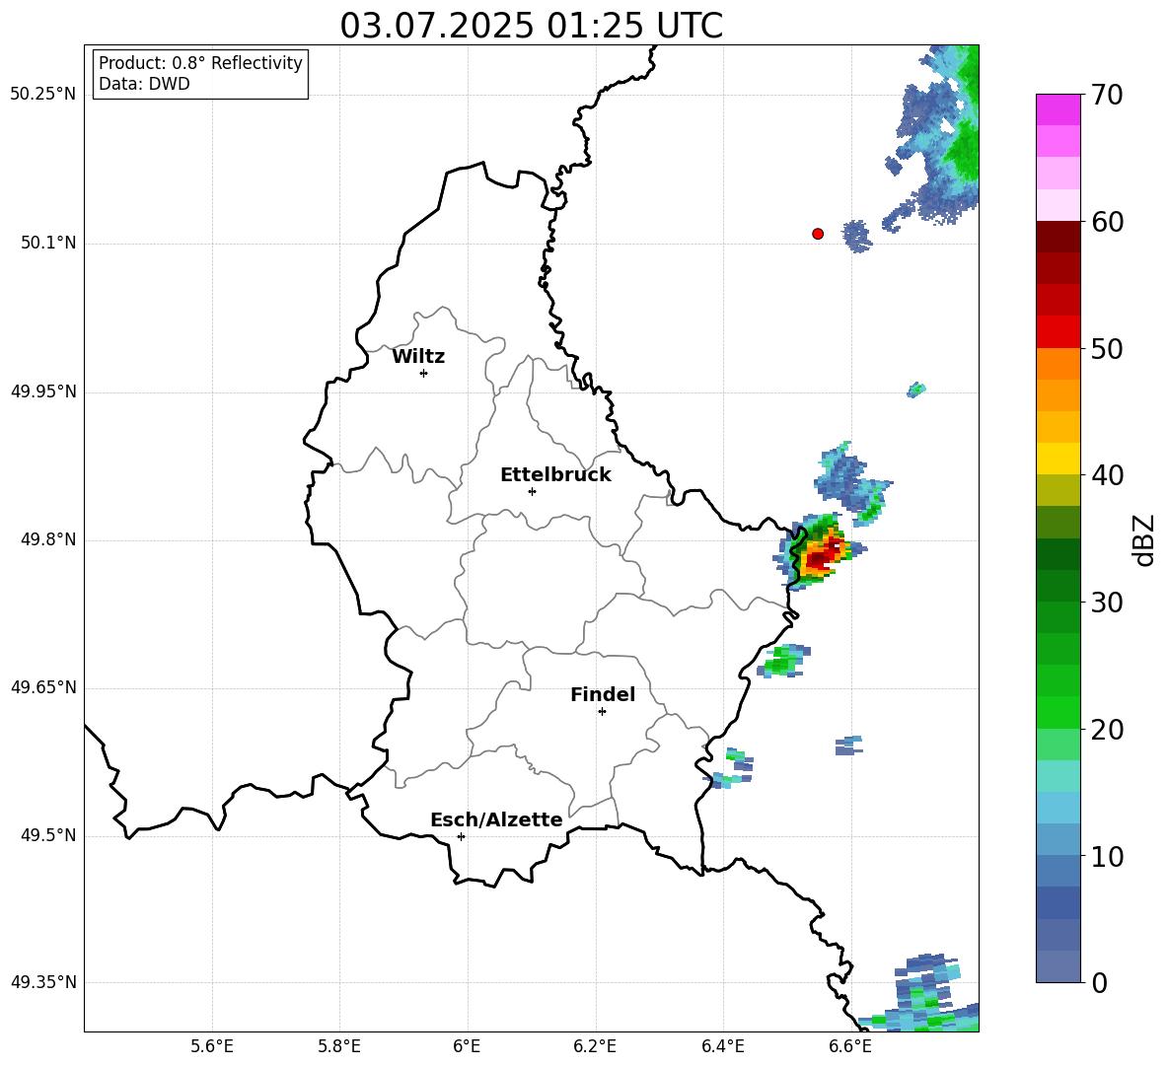This screenshot has height=1066, width=1168.
Task: Click the Ettelbruck location cross marker
Action: click(532, 491)
